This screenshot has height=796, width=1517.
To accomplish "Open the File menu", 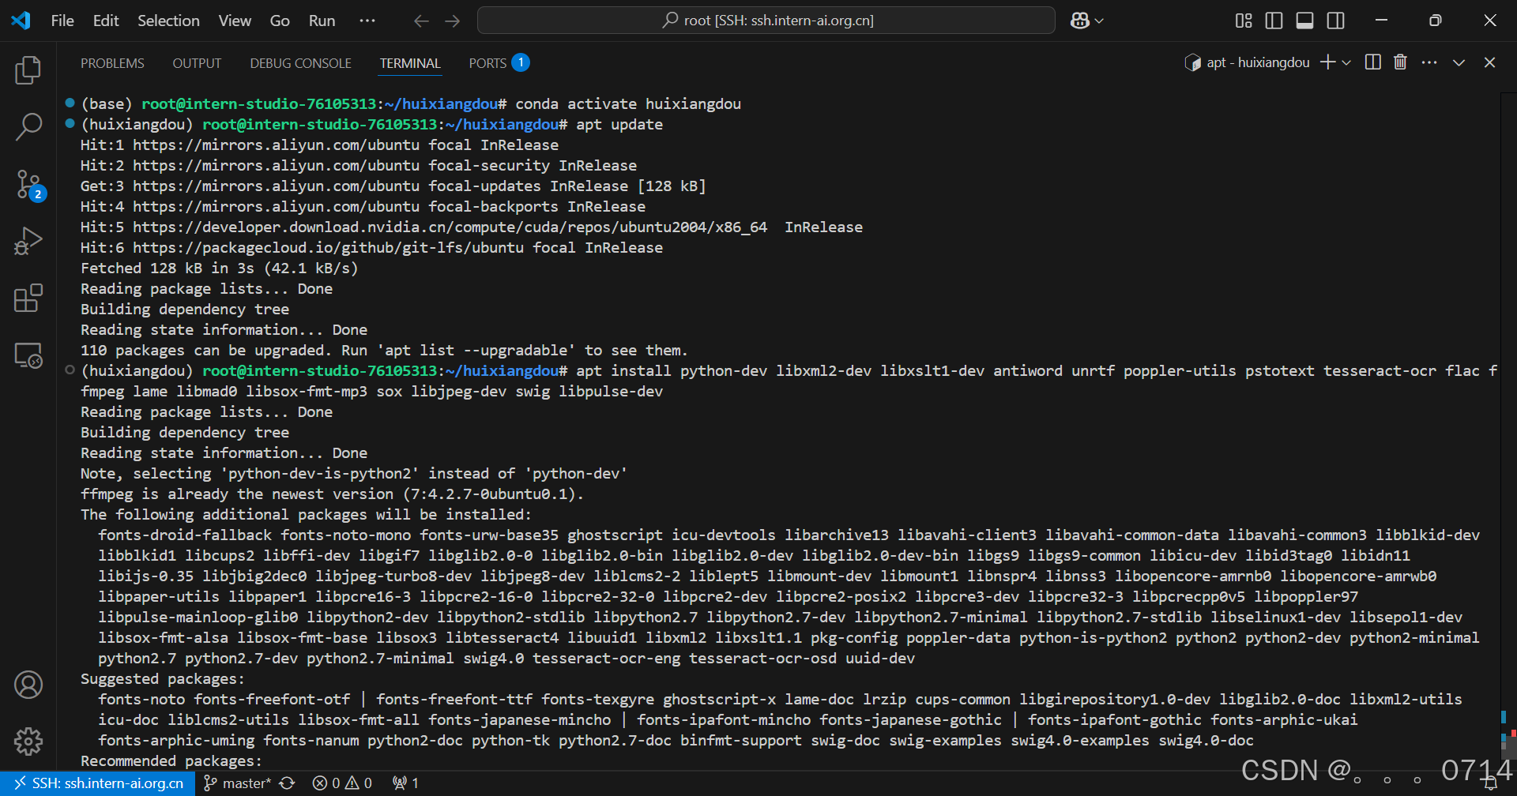I will click(x=62, y=21).
